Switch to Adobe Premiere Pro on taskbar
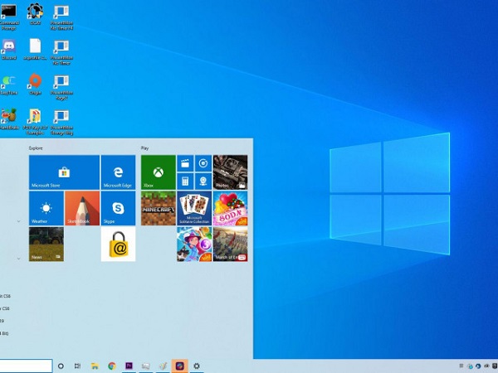Image resolution: width=498 pixels, height=373 pixels. click(x=129, y=366)
